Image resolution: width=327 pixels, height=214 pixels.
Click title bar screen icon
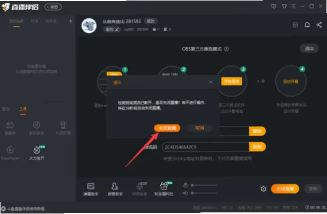273,6
